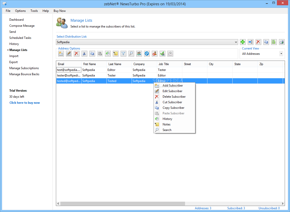290x212 pixels.
Task: Click the green checkmark user toolbar icon
Action: pos(162,54)
